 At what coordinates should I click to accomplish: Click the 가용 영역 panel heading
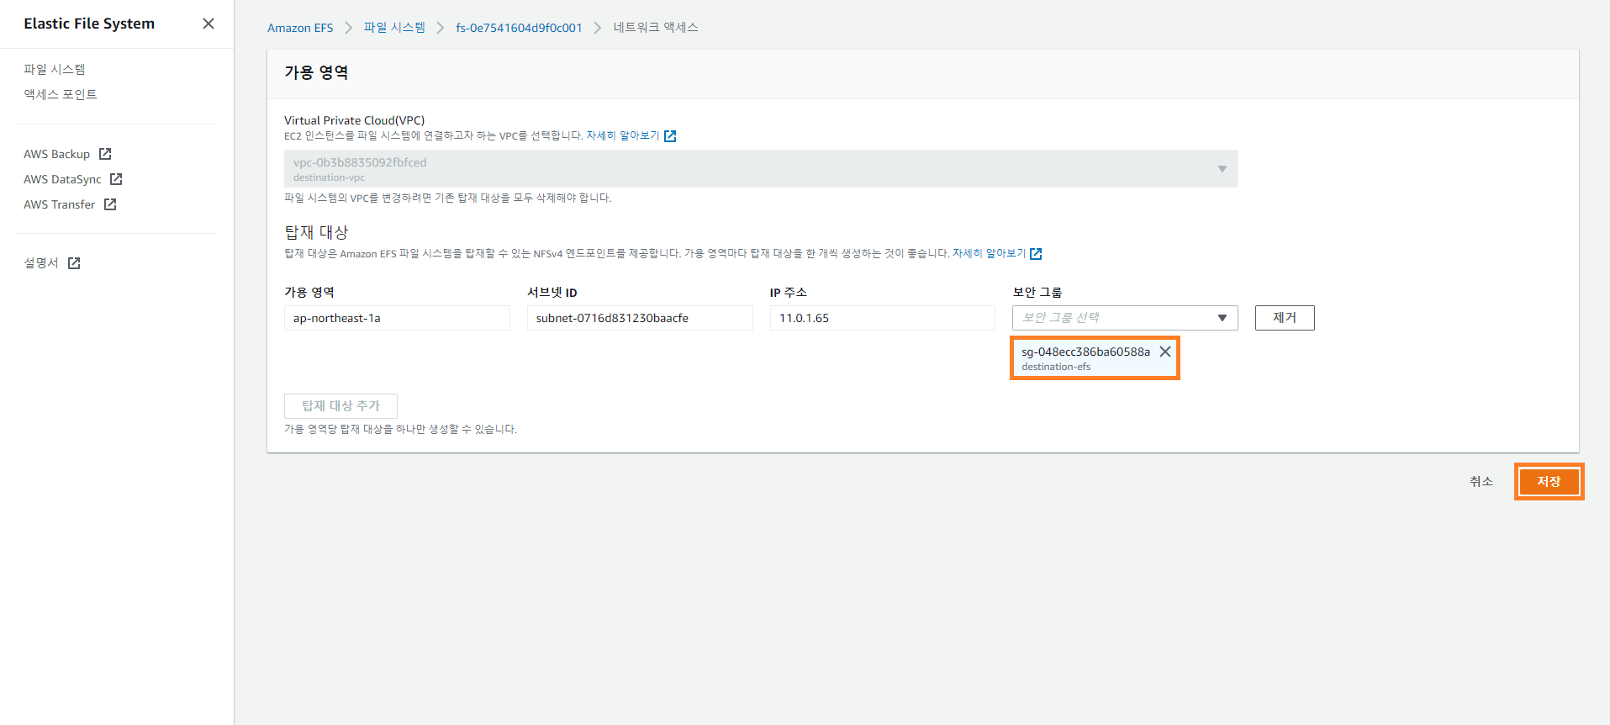click(x=316, y=73)
